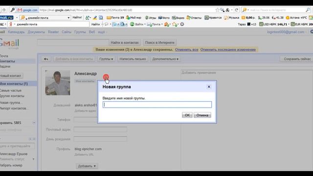
Task: Click the highlighter pencil icon on the Mail.ru toolbar
Action: (95, 18)
